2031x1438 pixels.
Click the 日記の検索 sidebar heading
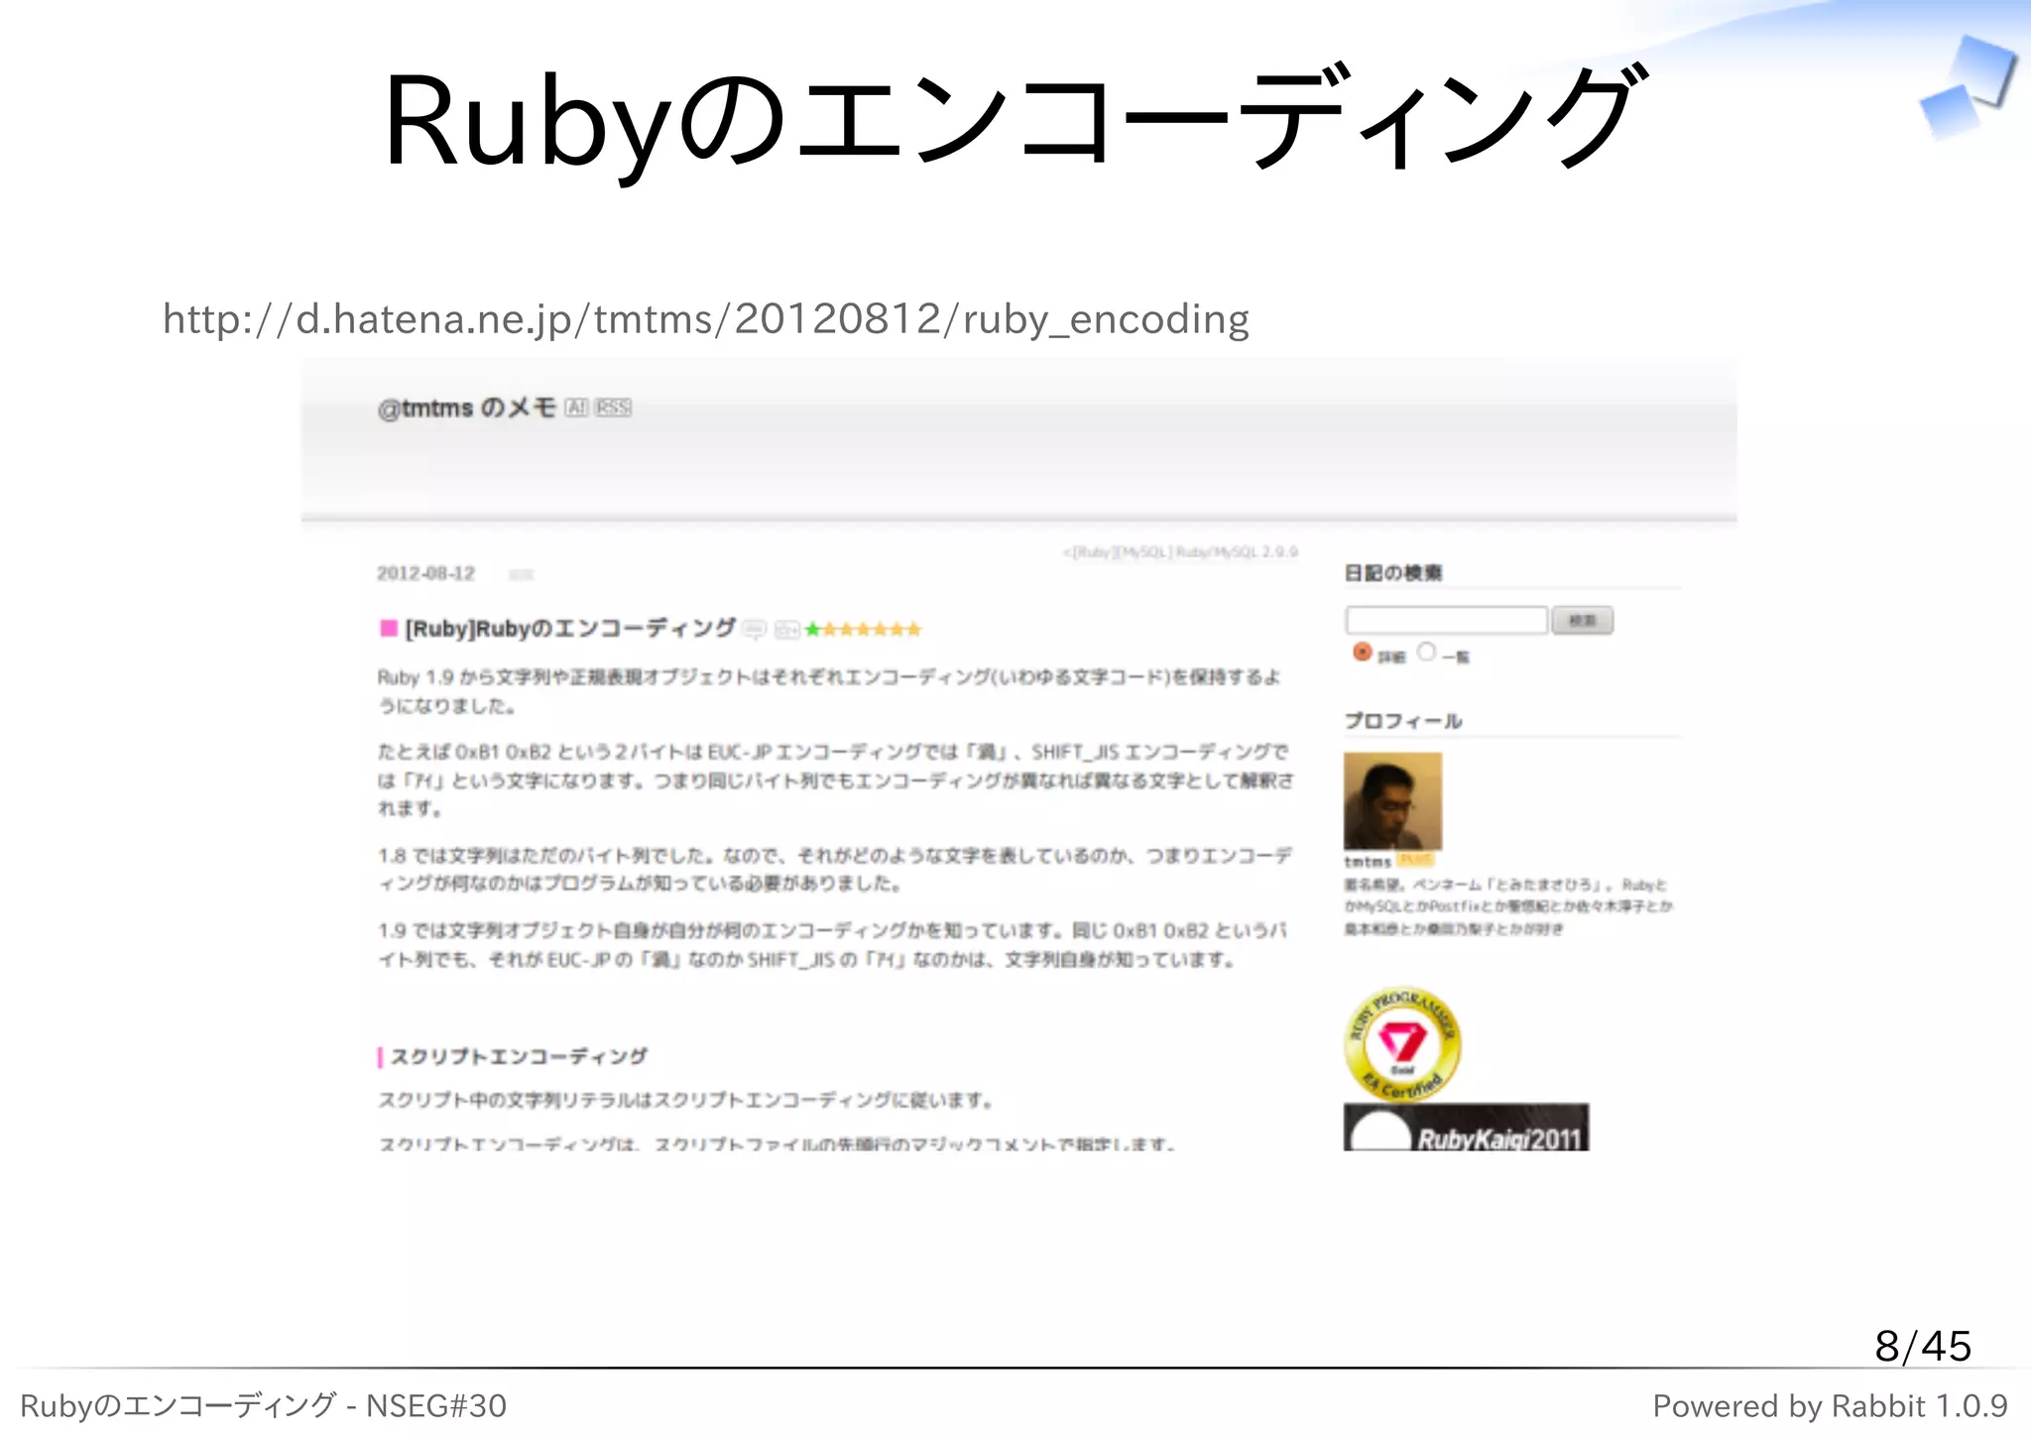pos(1393,573)
